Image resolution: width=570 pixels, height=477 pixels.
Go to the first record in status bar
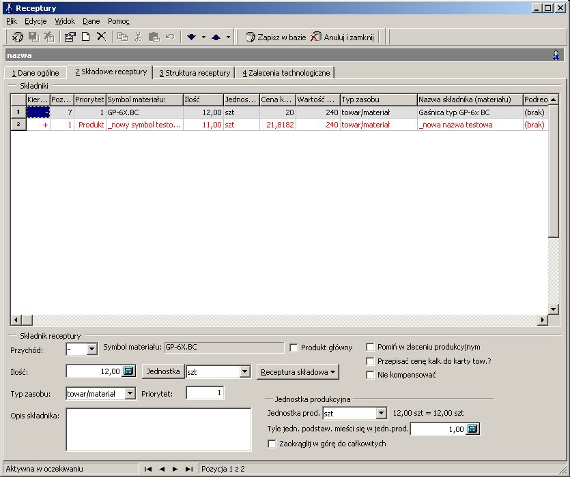148,469
